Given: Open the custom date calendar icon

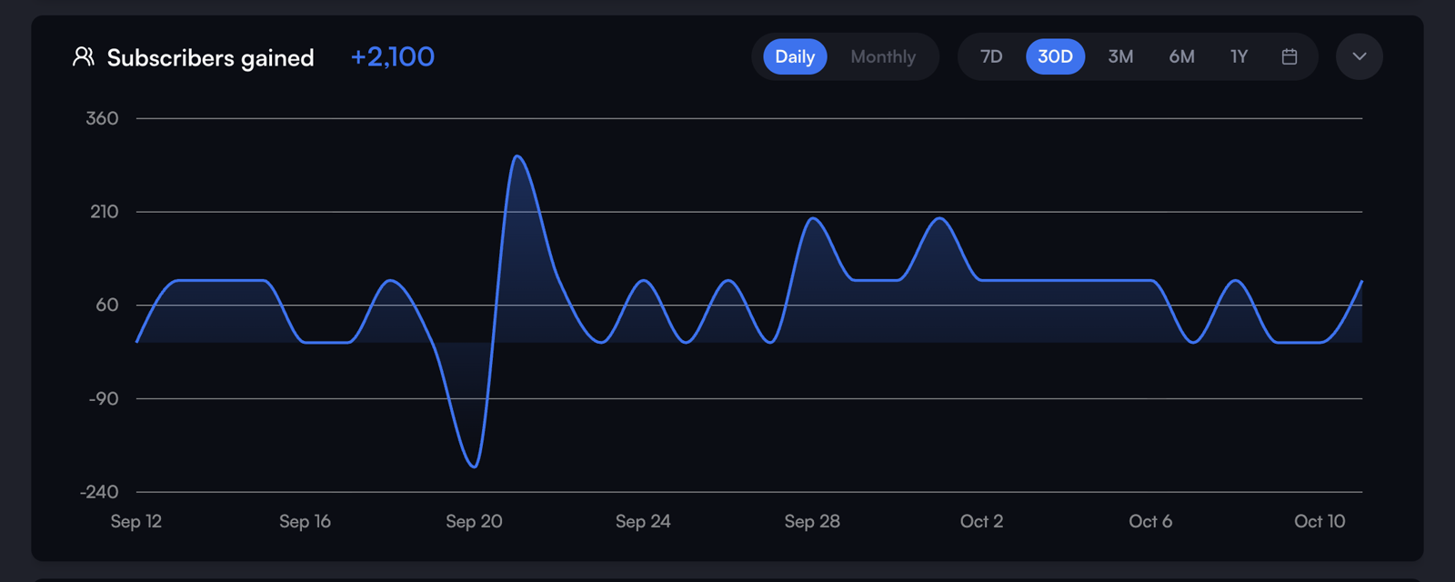Looking at the screenshot, I should pyautogui.click(x=1289, y=56).
